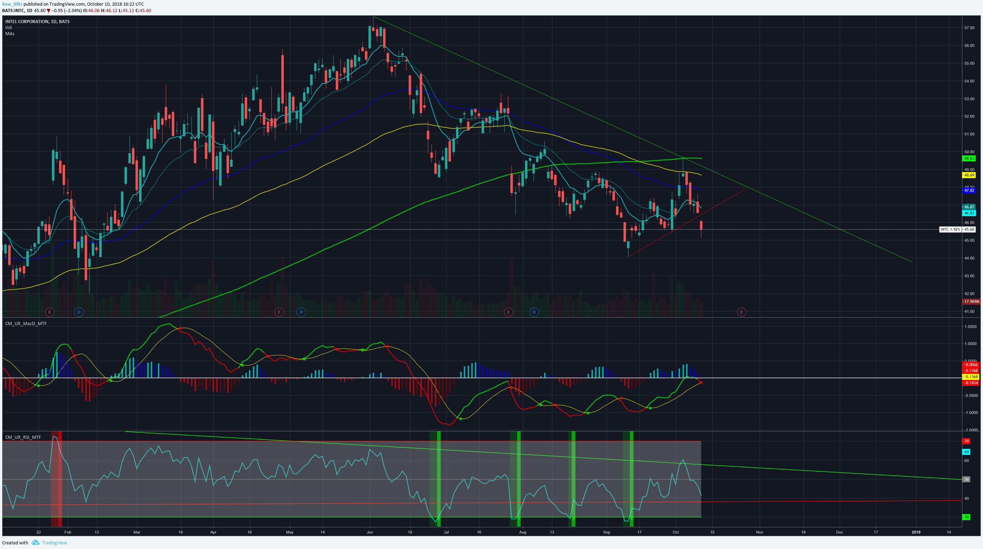983x549 pixels.
Task: Click the CM_Ult_RSI_MTF indicator title
Action: (23, 437)
